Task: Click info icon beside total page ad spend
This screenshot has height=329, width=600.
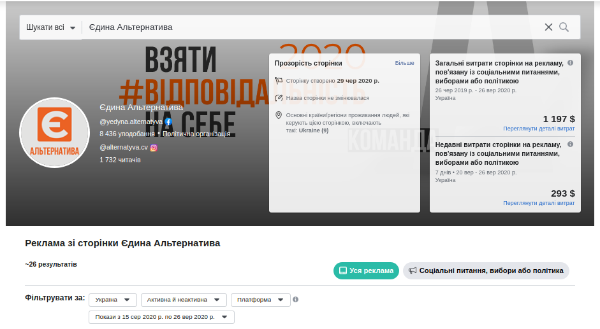Action: [x=570, y=63]
